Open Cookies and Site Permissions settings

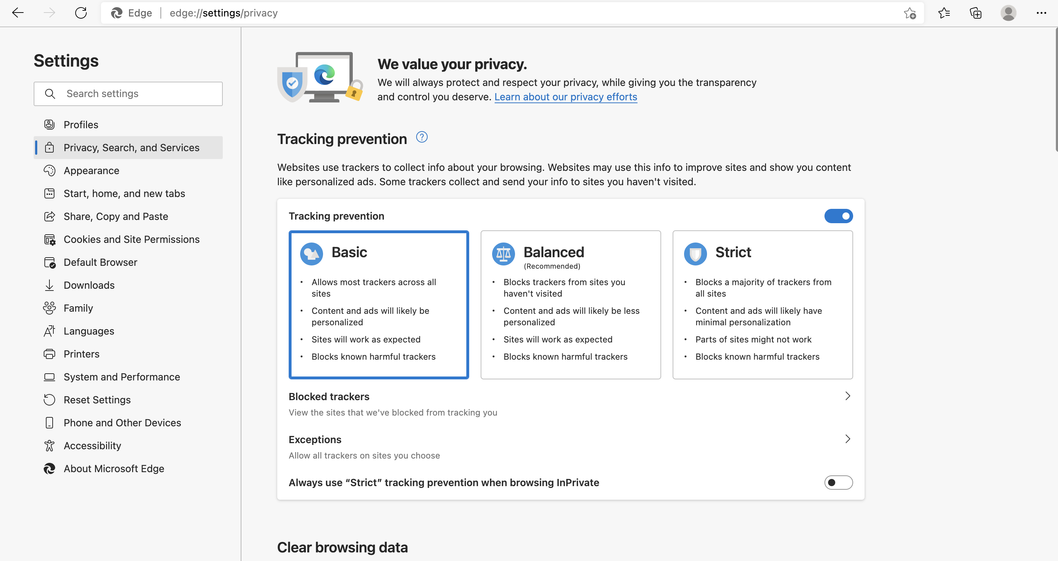click(131, 239)
